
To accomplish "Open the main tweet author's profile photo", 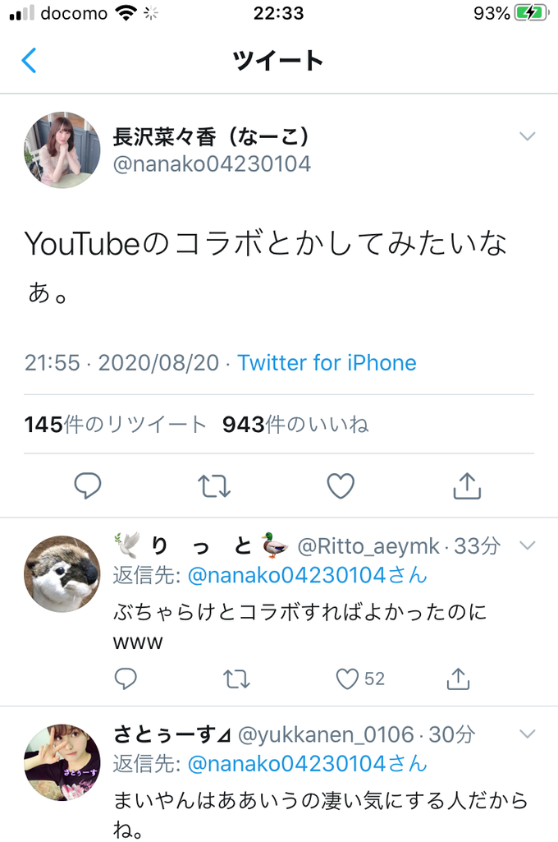I will point(62,150).
